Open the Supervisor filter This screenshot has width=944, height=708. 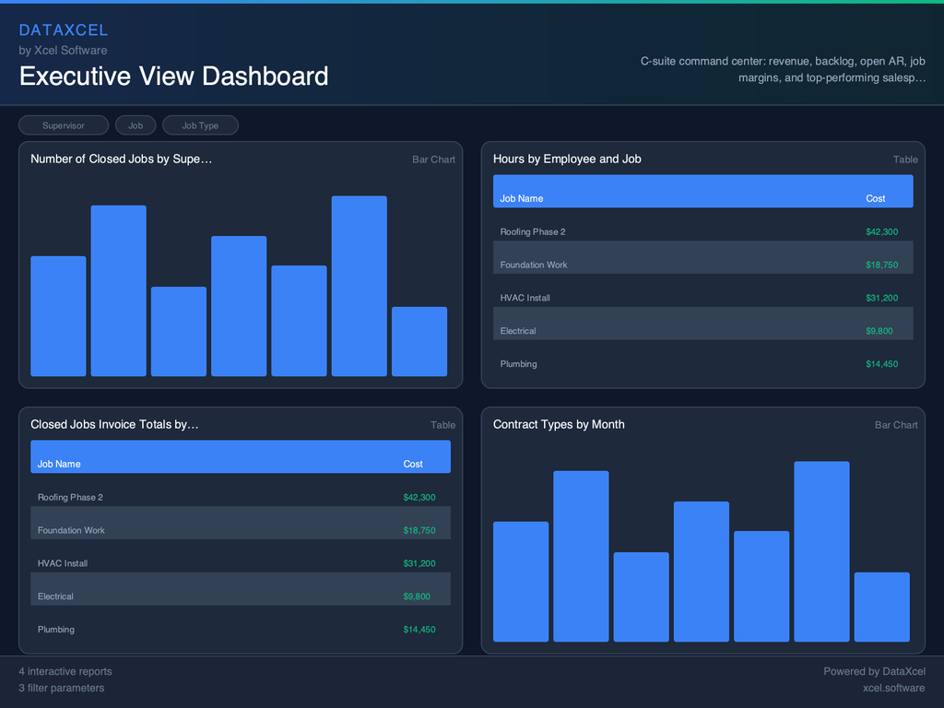63,124
